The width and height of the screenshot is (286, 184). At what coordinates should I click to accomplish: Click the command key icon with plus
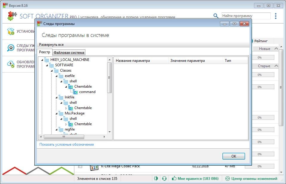75,92
